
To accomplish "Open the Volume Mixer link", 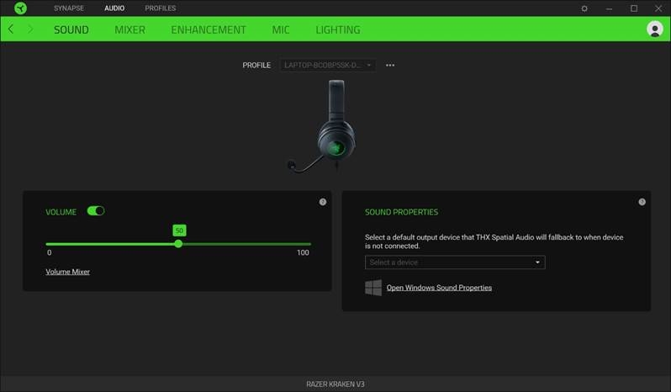I will point(67,272).
